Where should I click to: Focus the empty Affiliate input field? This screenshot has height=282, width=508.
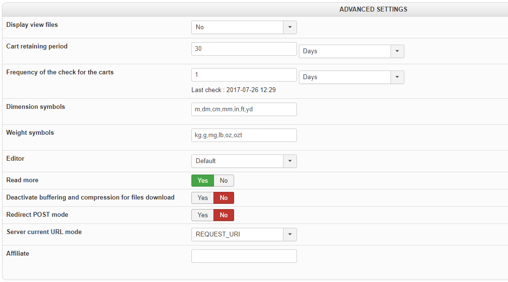244,256
